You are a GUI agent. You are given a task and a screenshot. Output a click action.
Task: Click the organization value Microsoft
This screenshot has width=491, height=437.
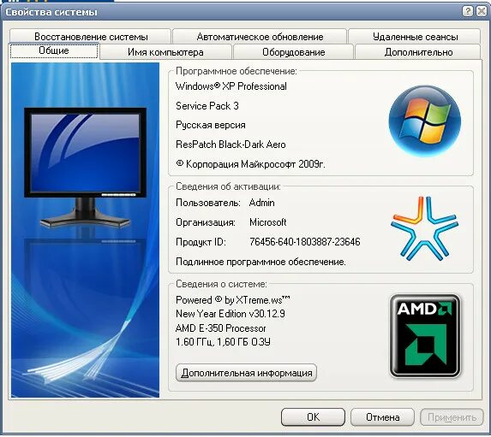click(267, 222)
